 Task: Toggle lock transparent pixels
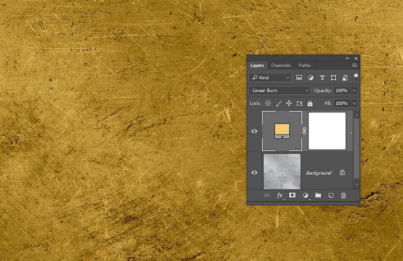pyautogui.click(x=268, y=104)
